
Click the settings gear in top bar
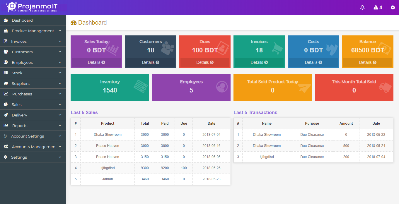393,7
